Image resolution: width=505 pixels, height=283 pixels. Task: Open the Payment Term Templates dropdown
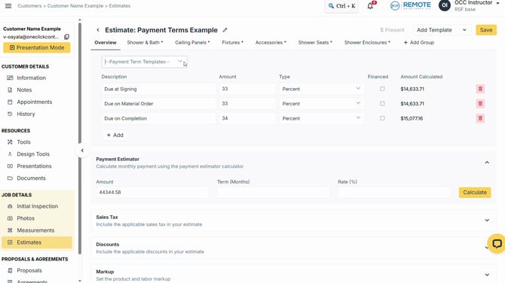[x=144, y=62]
